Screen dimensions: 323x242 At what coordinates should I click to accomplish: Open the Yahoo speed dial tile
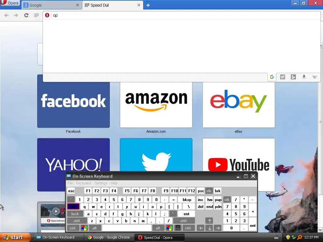click(x=73, y=155)
